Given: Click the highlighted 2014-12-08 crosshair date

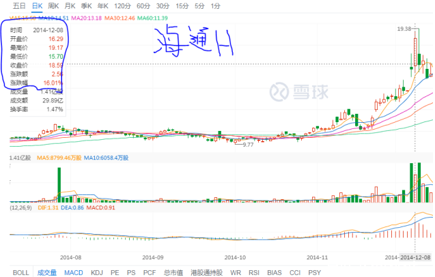Looking at the screenshot, I should (415, 257).
